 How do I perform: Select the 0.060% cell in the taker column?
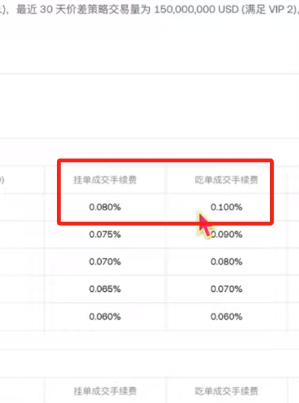(x=226, y=316)
